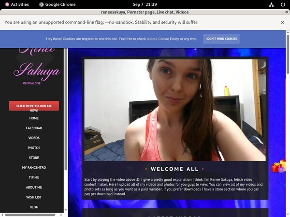Visit the Store page
The width and height of the screenshot is (290, 217).
click(34, 158)
